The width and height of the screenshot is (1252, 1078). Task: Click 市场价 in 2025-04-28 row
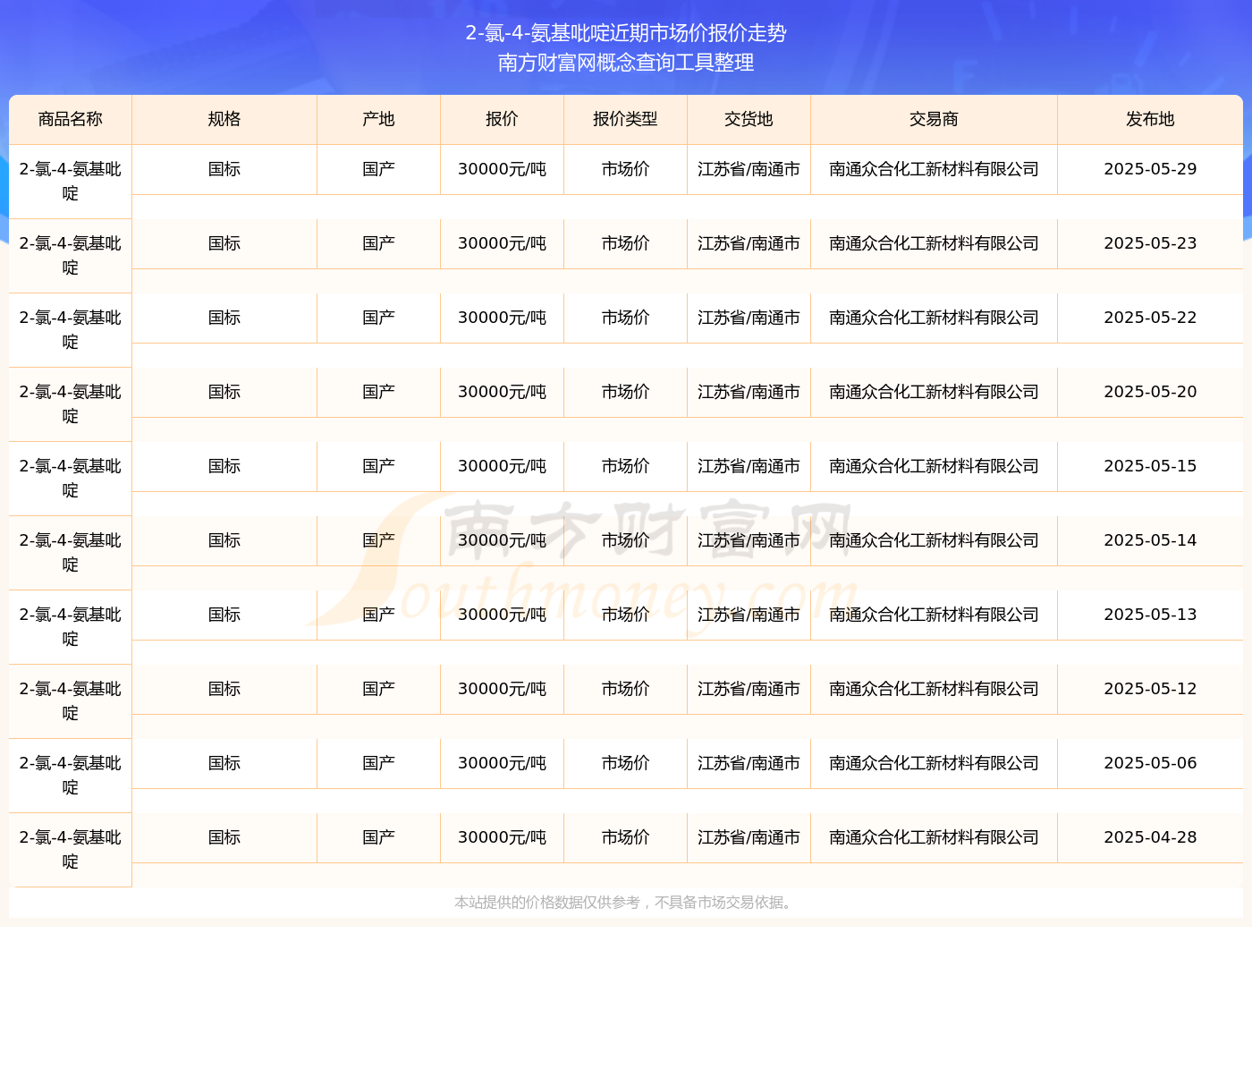[x=625, y=837]
